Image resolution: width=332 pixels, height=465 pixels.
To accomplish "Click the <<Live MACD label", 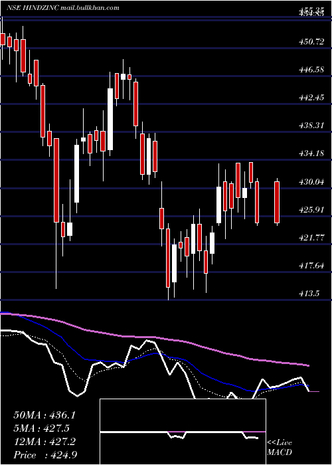I will pyautogui.click(x=280, y=448).
